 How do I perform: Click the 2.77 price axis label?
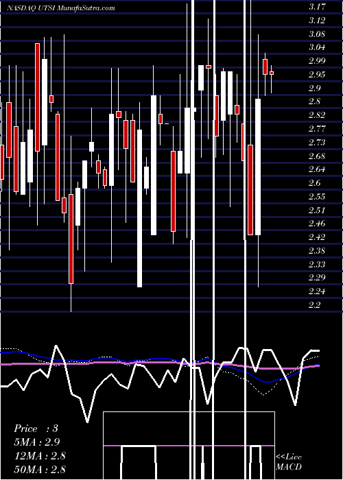317,129
